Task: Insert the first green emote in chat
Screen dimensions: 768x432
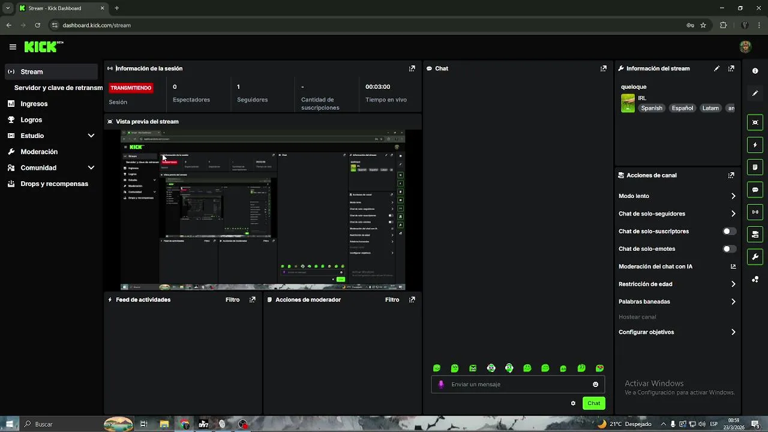Action: (437, 368)
